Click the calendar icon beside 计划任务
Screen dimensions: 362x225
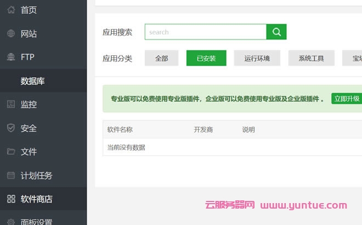click(x=11, y=176)
